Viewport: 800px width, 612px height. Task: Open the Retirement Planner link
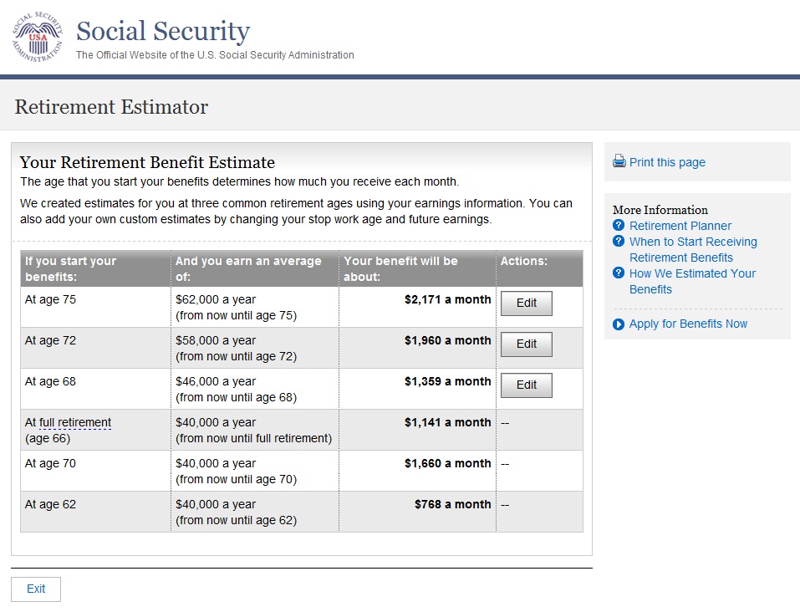680,226
